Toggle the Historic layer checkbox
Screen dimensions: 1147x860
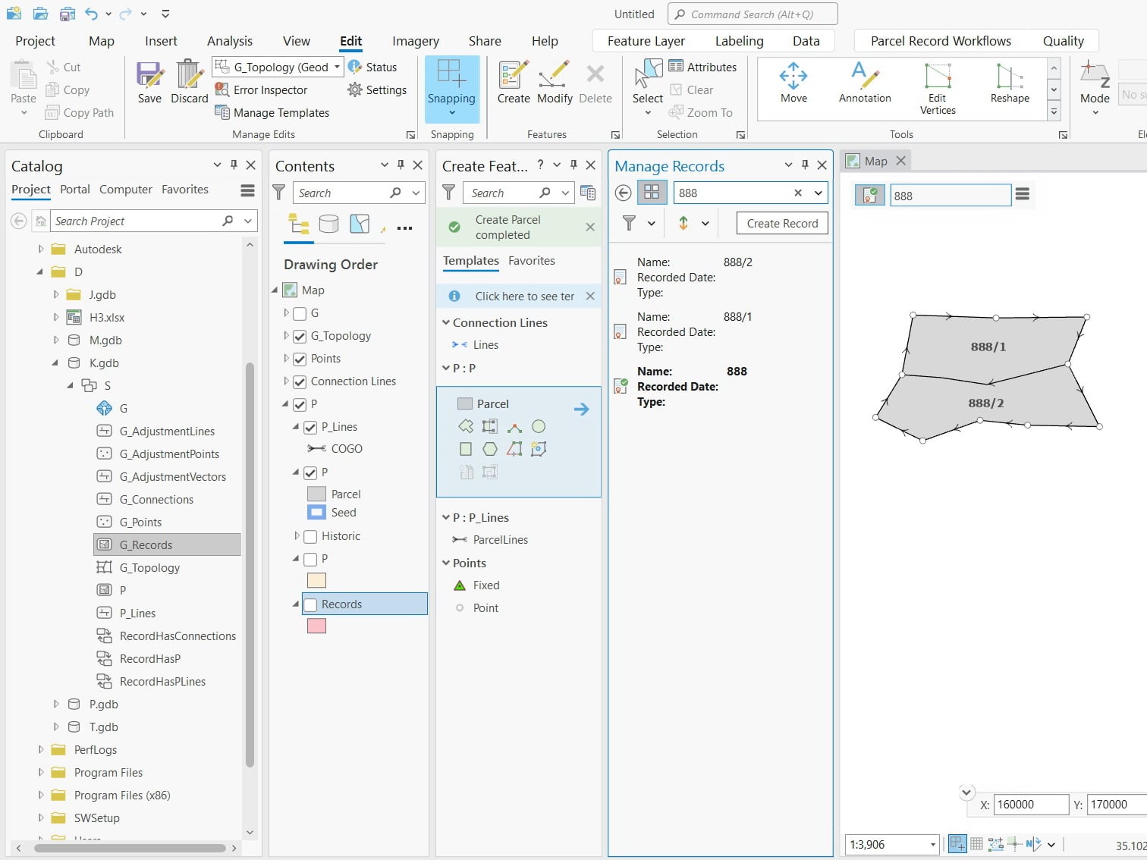coord(310,536)
